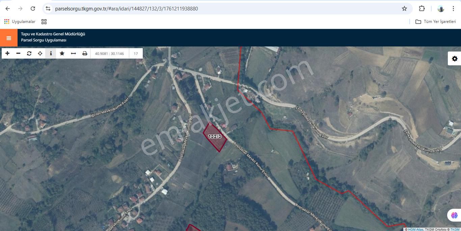This screenshot has height=231, width=461.
Task: Click the zoom level 17 field
Action: pos(136,54)
